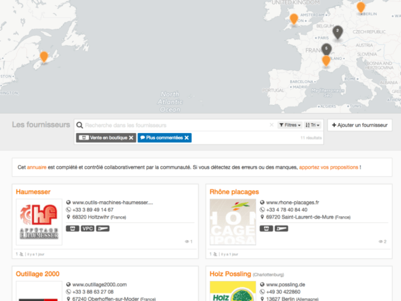Viewport: 401px width, 301px height.
Task: Click the map cluster marker labeled 2
Action: tap(338, 31)
